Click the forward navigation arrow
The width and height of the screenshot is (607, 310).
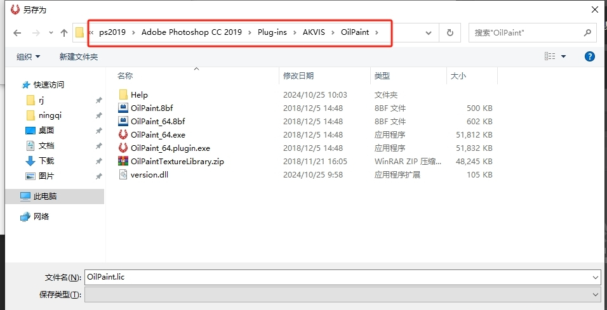tap(36, 33)
